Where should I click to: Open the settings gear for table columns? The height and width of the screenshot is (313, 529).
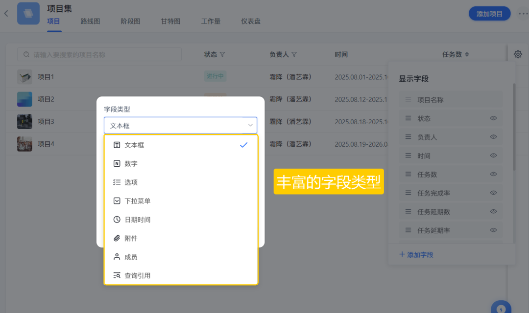[518, 54]
